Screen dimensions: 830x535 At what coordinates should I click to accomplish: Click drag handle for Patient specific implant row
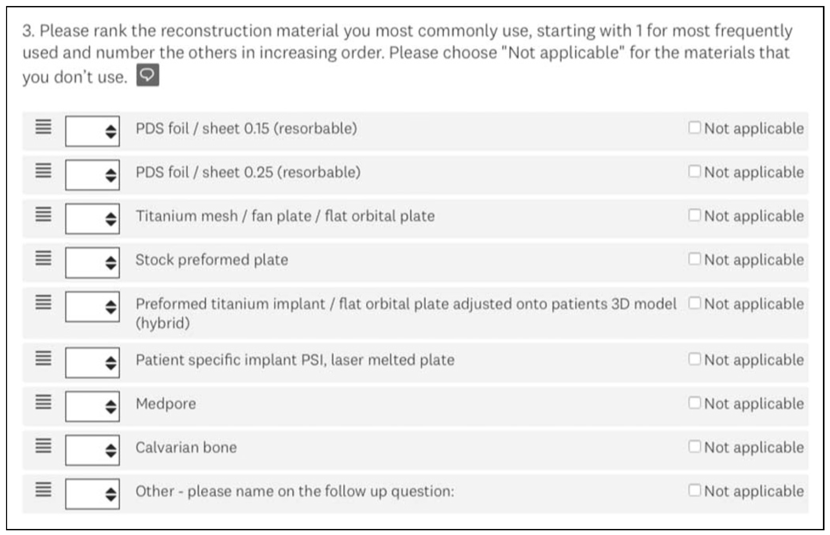click(x=43, y=358)
